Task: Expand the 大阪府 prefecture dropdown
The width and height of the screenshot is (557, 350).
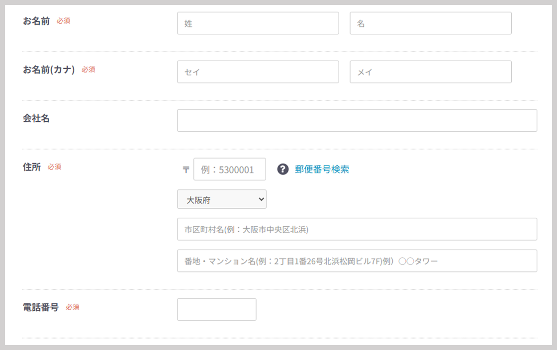Action: (x=222, y=199)
